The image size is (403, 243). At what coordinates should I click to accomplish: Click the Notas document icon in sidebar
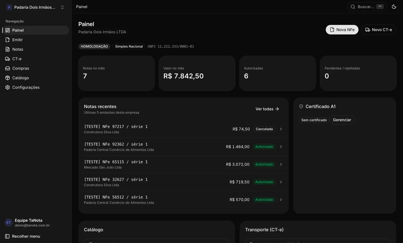[x=8, y=49]
